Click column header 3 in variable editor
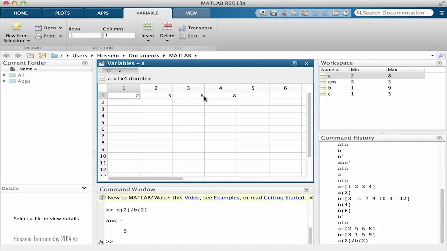This screenshot has height=251, width=447. coord(188,88)
